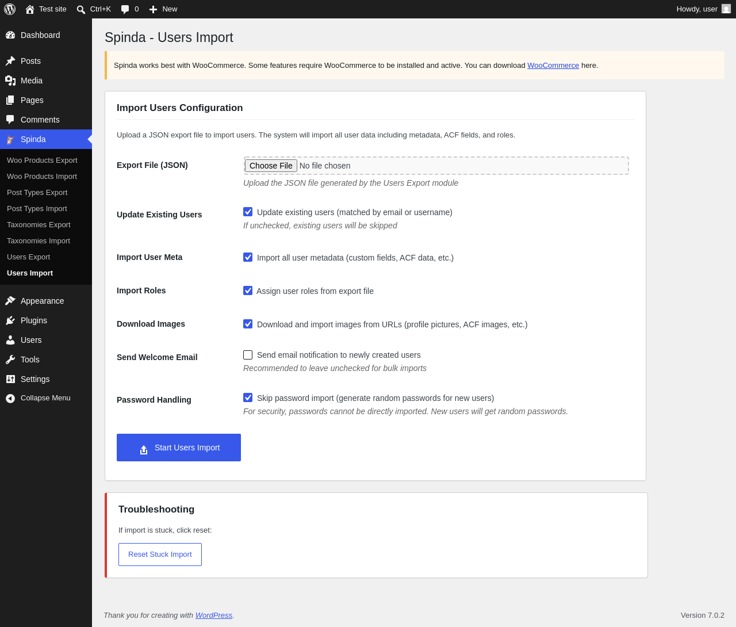The image size is (736, 627).
Task: Click the Plugins plug icon
Action: pyautogui.click(x=10, y=320)
